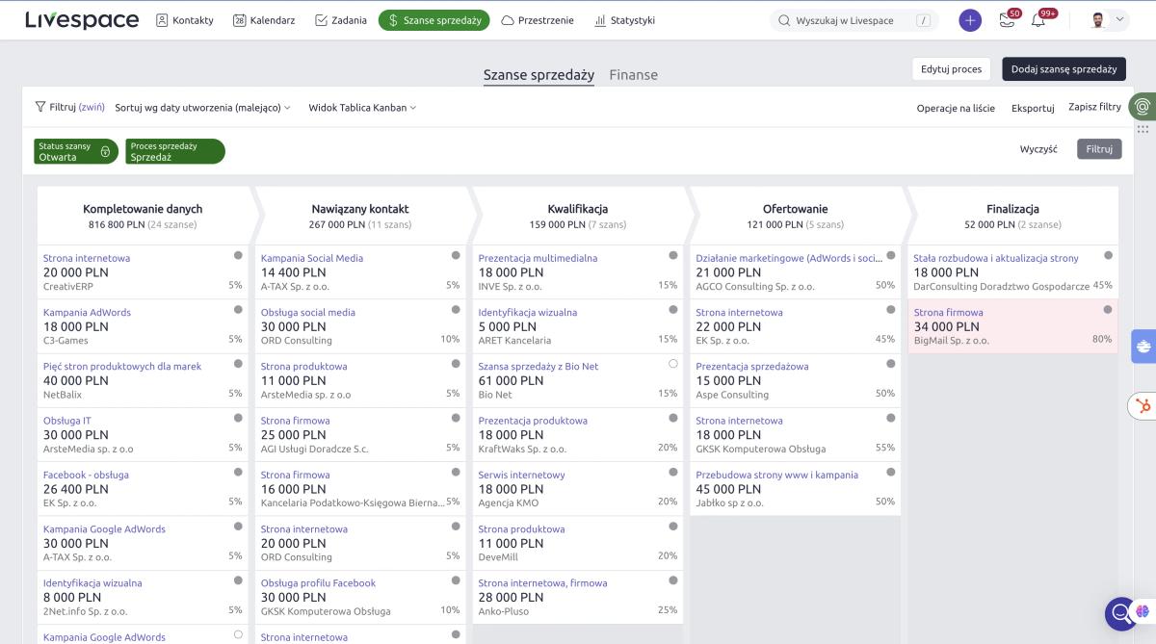Select the Szanse sprzedaży page tab
1156x644 pixels.
(539, 74)
